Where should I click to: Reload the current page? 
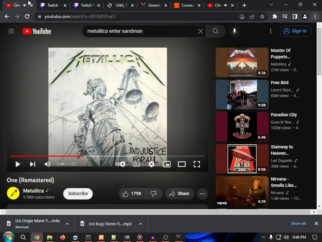27,16
